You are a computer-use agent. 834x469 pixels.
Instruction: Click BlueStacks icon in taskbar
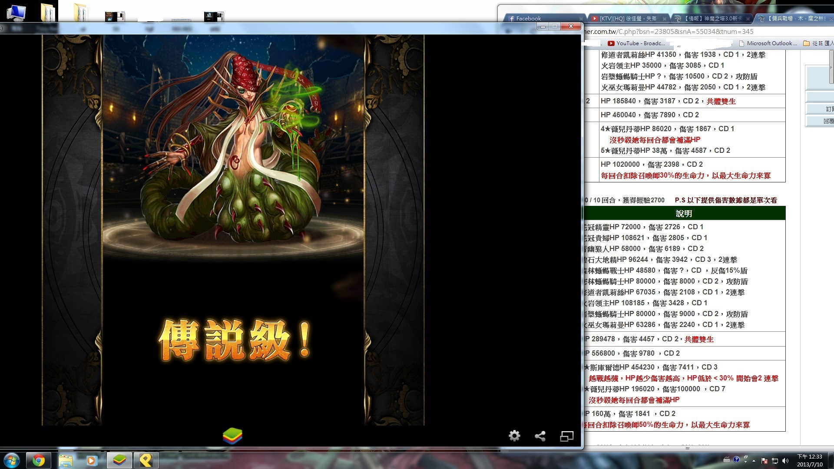(119, 460)
